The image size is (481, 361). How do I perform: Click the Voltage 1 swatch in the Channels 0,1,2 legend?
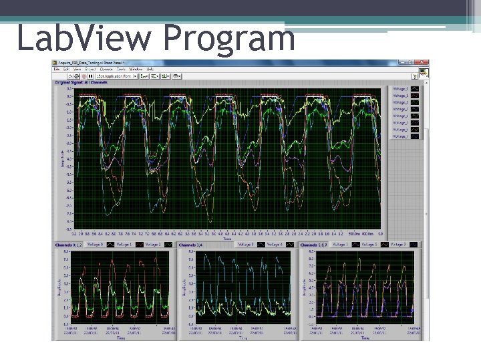pyautogui.click(x=140, y=245)
